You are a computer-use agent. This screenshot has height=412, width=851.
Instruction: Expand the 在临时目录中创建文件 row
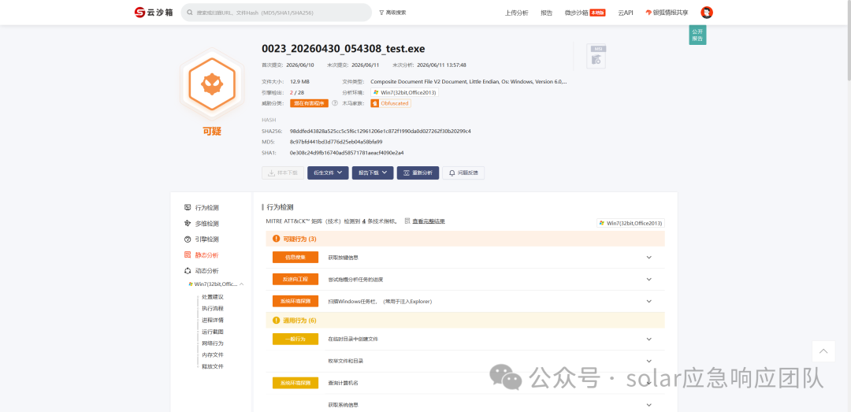click(649, 339)
